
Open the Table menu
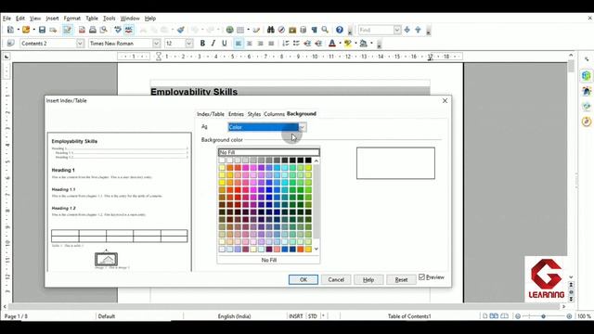click(92, 19)
